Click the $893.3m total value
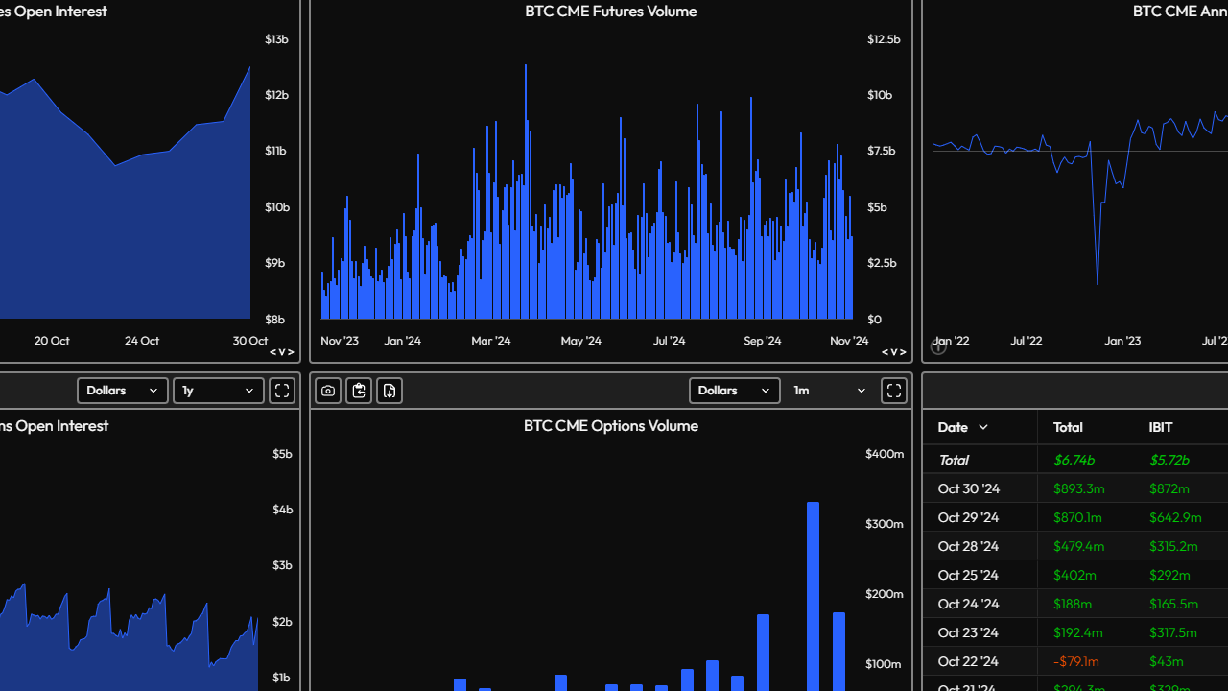Image resolution: width=1228 pixels, height=691 pixels. [1079, 488]
